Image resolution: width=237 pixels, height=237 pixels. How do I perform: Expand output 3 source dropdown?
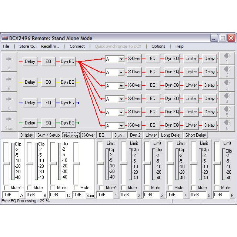121,86
